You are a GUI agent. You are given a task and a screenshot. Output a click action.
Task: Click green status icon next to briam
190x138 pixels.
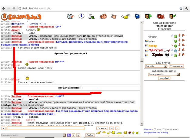(175, 41)
